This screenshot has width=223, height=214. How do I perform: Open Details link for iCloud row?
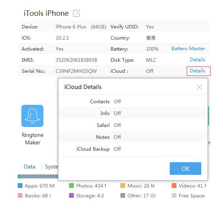(x=198, y=71)
